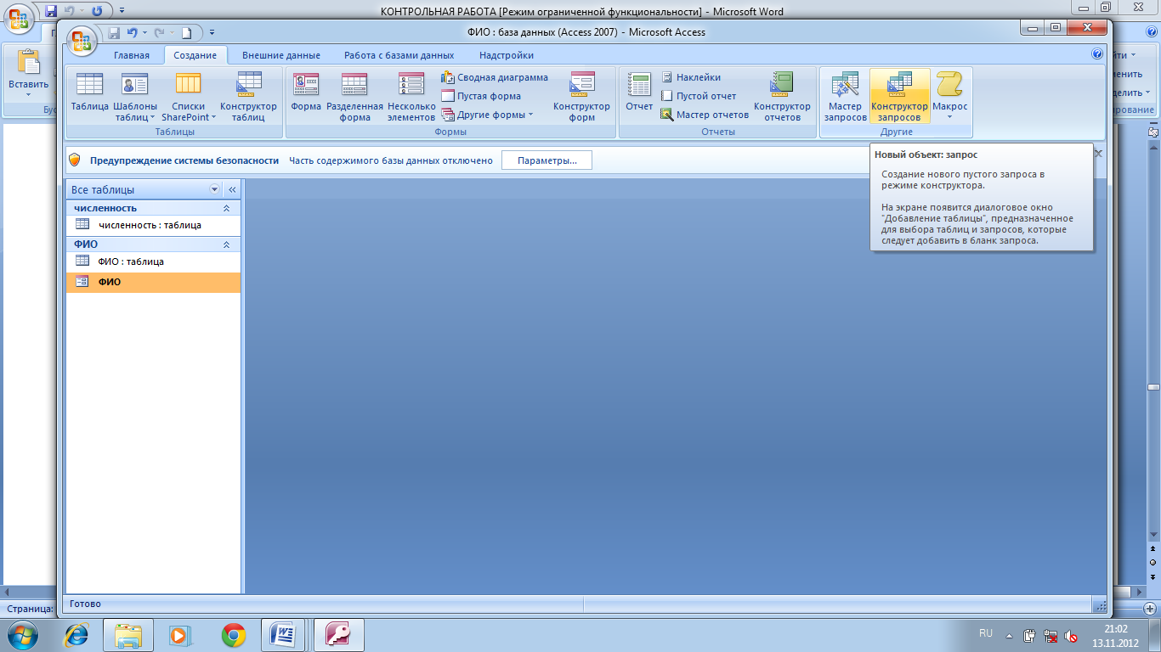Click Наклейки labels button
This screenshot has height=652, width=1161.
690,77
